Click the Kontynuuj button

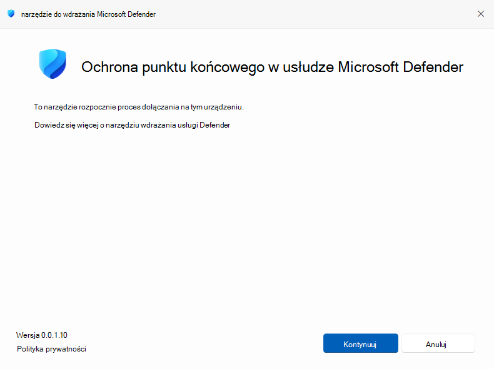coord(360,343)
